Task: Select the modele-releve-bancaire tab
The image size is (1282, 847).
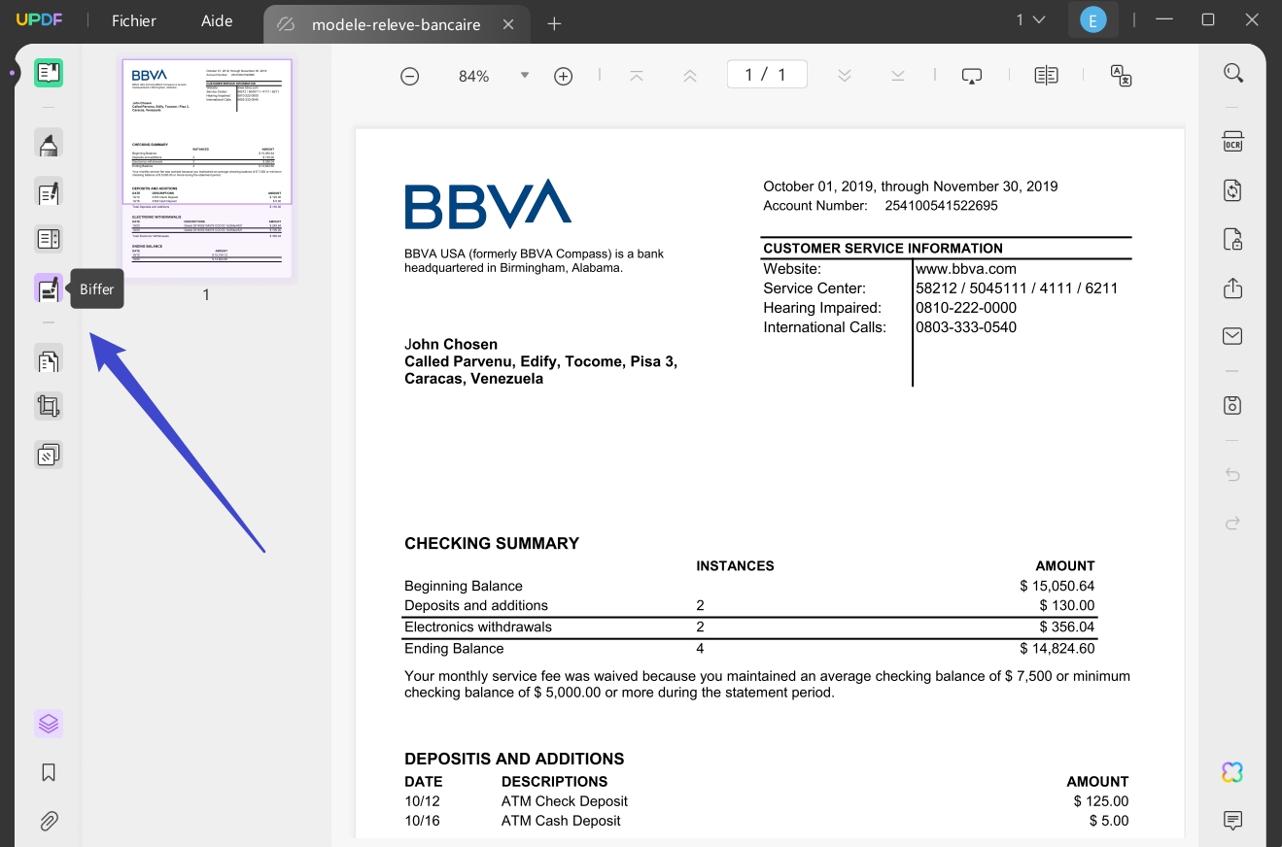Action: [x=396, y=24]
